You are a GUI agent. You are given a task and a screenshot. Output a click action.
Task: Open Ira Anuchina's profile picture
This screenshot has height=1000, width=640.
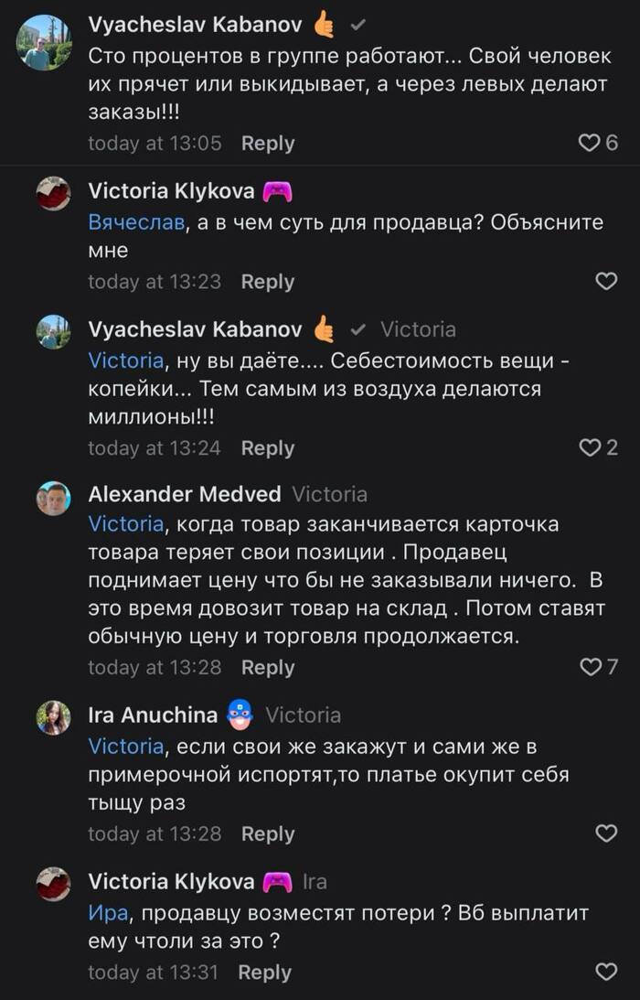click(53, 718)
